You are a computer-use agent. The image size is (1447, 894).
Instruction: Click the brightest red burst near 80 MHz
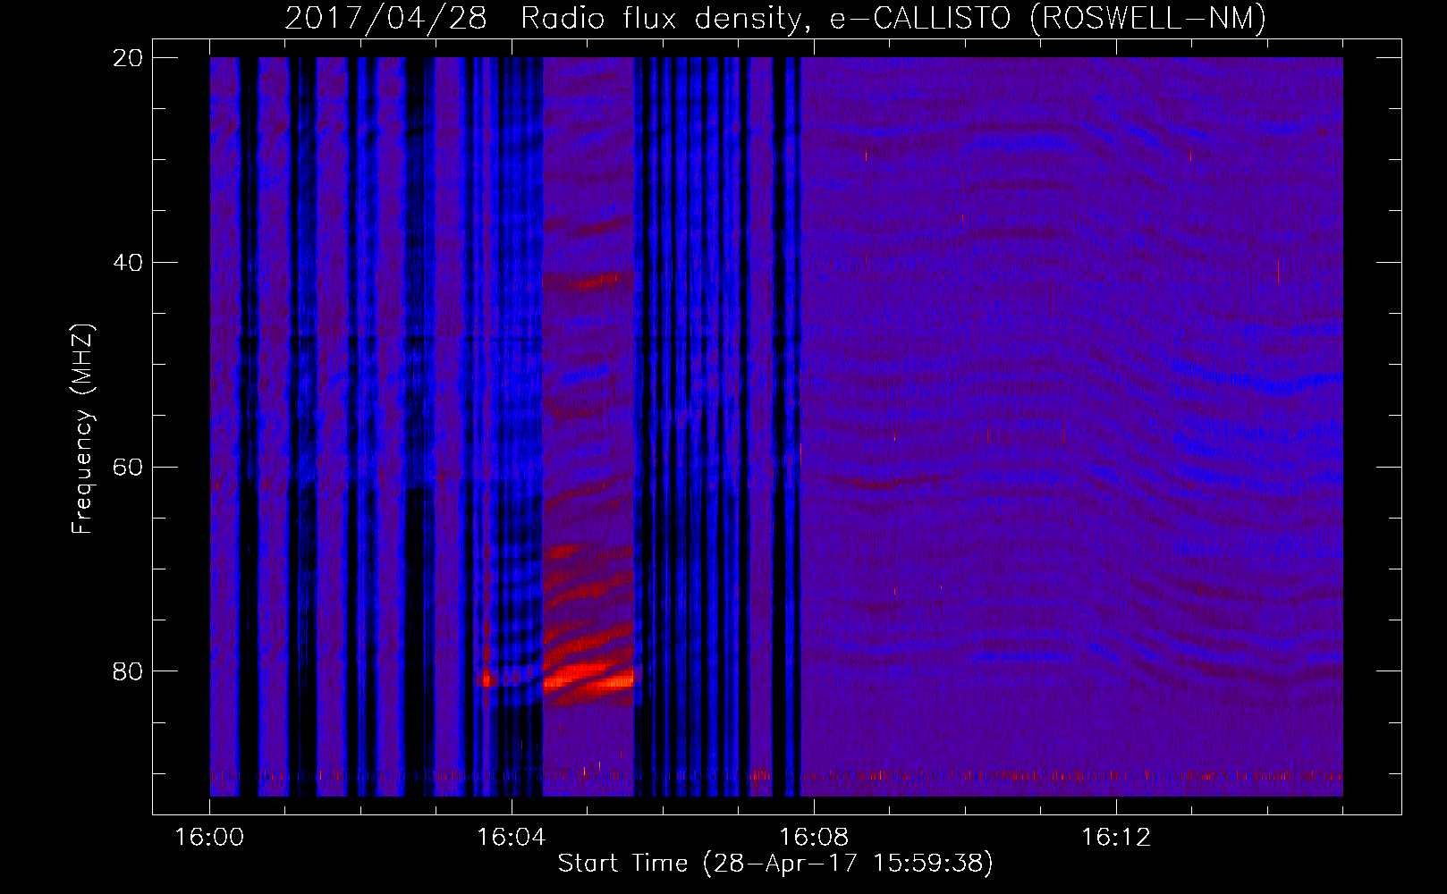tap(588, 676)
